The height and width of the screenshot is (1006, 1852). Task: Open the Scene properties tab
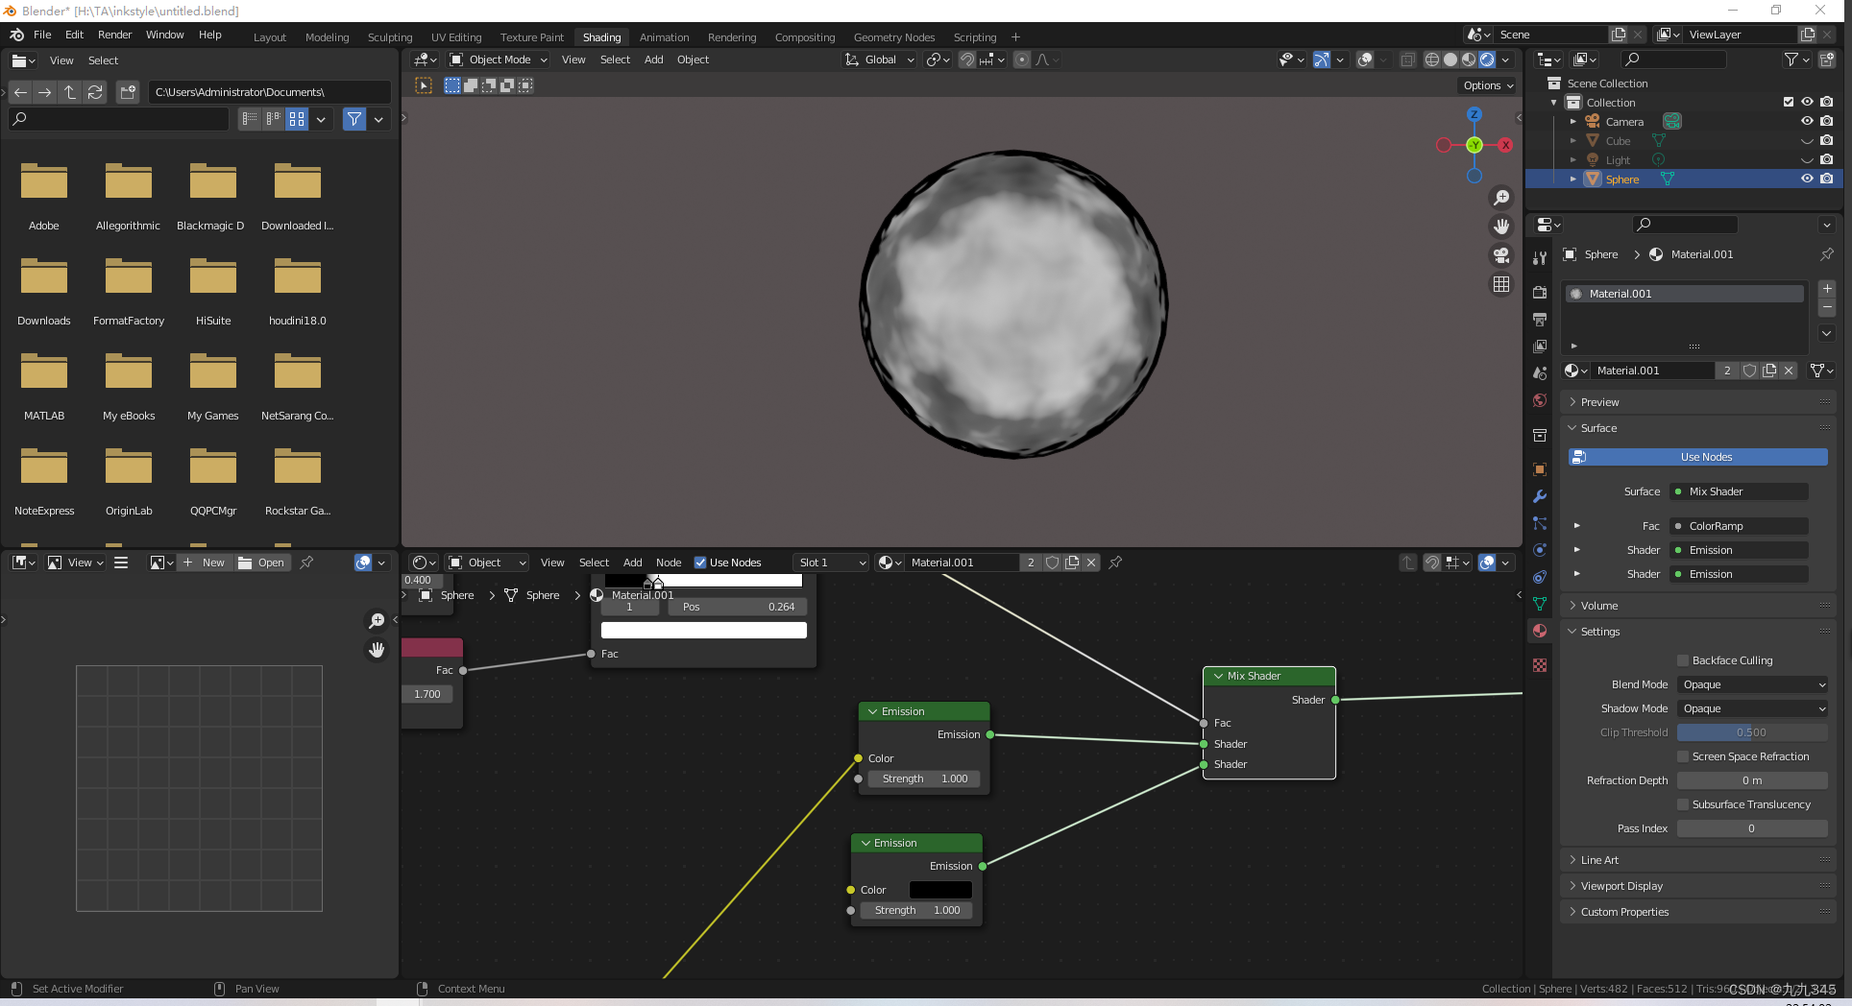tap(1540, 373)
